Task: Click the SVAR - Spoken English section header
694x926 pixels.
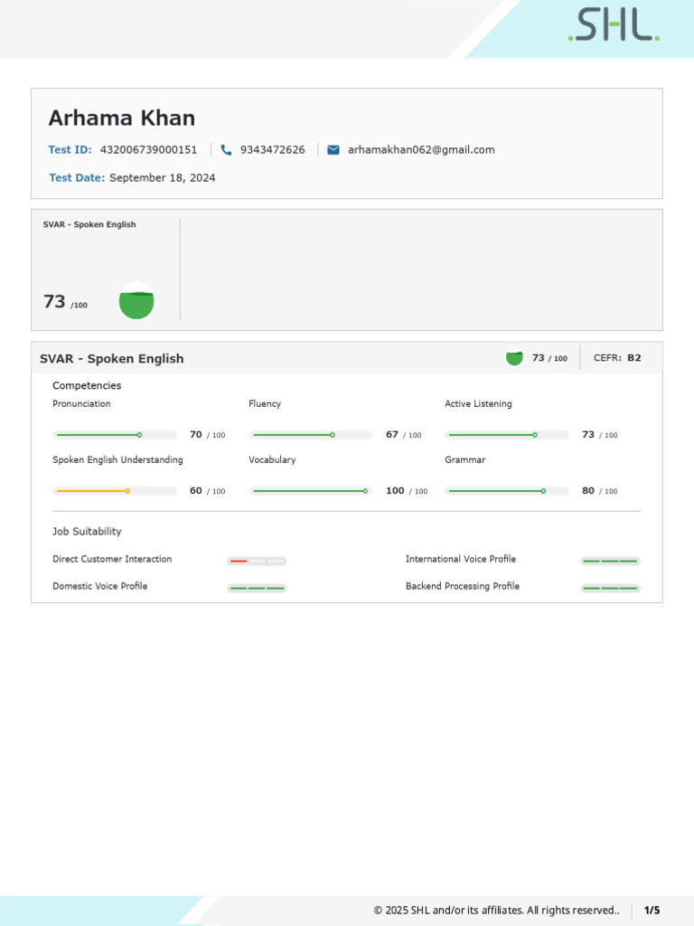Action: 112,359
